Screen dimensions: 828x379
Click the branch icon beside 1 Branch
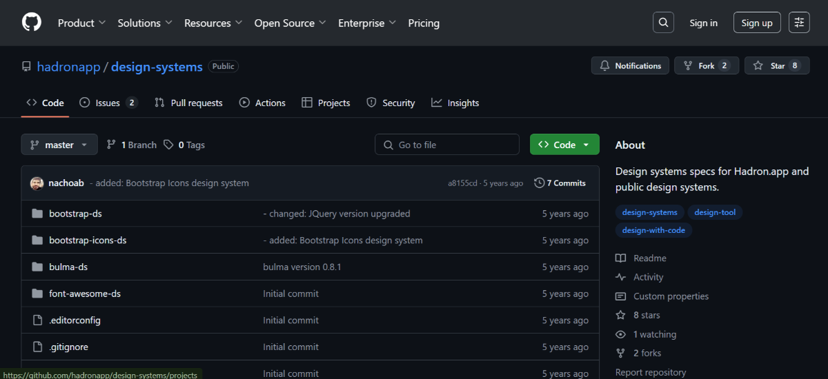(112, 145)
